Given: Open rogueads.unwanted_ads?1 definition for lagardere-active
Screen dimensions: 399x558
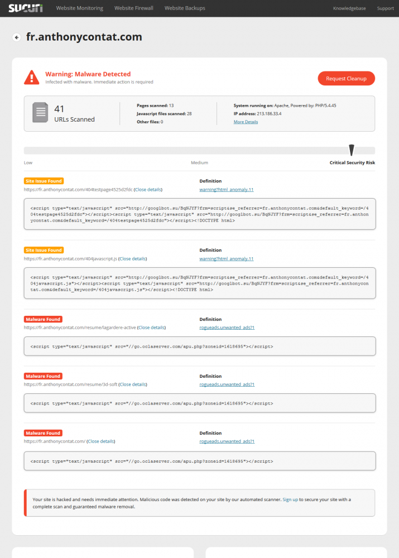Looking at the screenshot, I should [x=227, y=328].
